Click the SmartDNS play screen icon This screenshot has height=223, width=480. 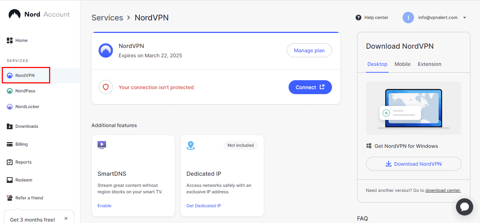tap(102, 145)
